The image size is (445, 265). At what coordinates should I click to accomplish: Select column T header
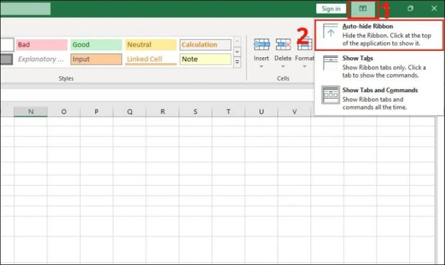pyautogui.click(x=228, y=112)
